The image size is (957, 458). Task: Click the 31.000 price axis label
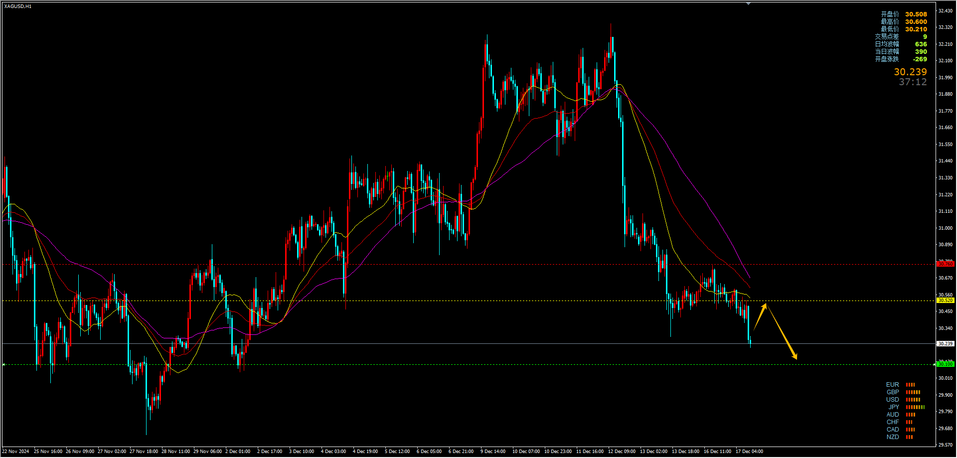[x=945, y=228]
